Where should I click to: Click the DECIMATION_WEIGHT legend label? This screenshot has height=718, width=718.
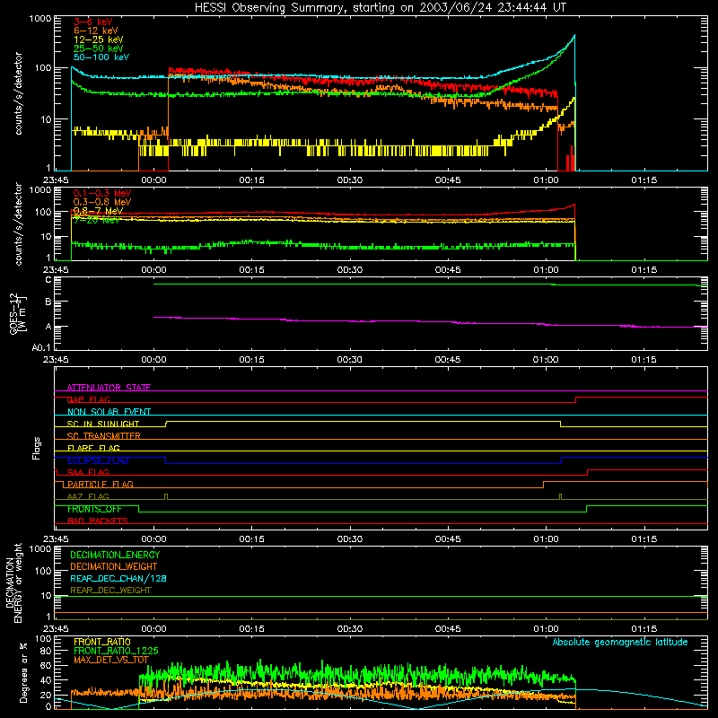click(x=114, y=567)
